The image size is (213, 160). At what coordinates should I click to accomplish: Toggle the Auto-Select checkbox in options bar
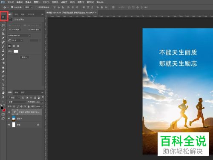[x=12, y=7]
